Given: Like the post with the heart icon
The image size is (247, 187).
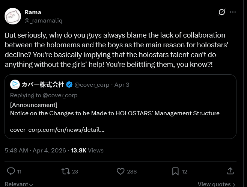Looking at the screenshot, I should pos(120,171).
